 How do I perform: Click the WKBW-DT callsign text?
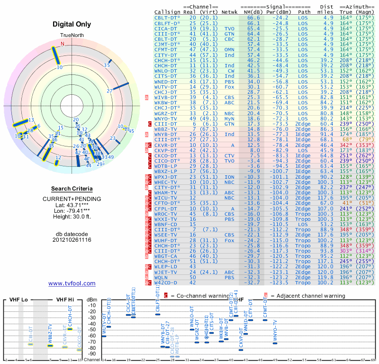pyautogui.click(x=166, y=103)
